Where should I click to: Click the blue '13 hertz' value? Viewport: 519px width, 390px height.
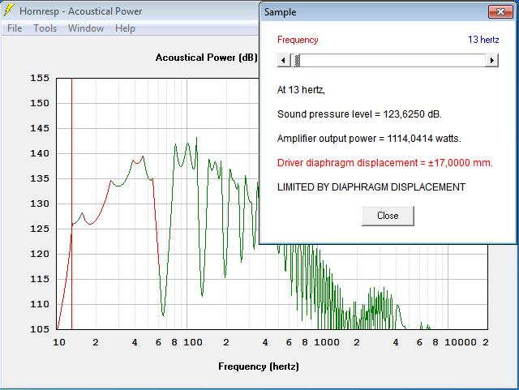pos(483,40)
